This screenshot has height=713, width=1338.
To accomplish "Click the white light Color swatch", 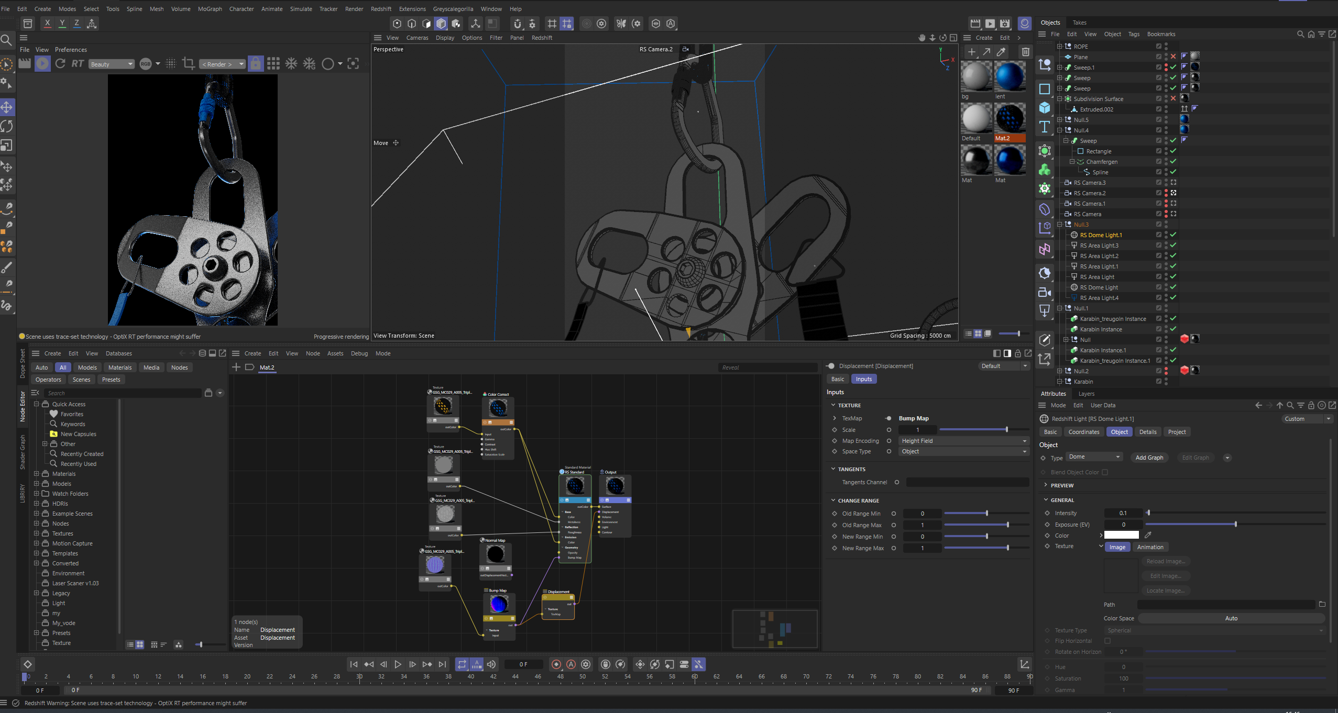I will [1121, 535].
